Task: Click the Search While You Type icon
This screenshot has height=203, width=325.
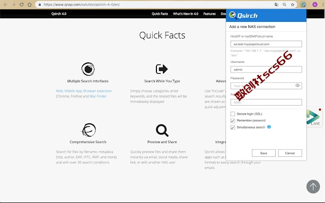Action: tap(161, 69)
